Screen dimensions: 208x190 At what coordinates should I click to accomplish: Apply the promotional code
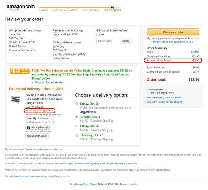[125, 41]
